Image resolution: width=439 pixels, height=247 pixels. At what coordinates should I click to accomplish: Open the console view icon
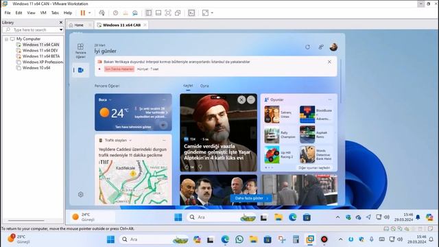[191, 13]
